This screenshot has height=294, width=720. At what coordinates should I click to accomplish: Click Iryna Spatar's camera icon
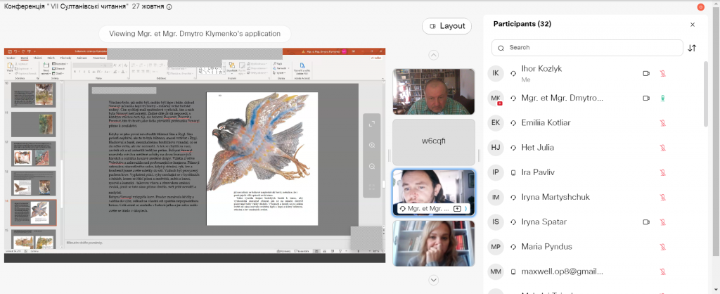coord(646,222)
